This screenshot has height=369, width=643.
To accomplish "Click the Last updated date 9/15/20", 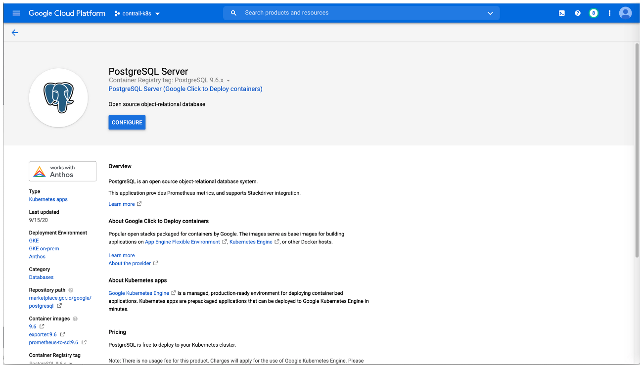I will click(39, 220).
